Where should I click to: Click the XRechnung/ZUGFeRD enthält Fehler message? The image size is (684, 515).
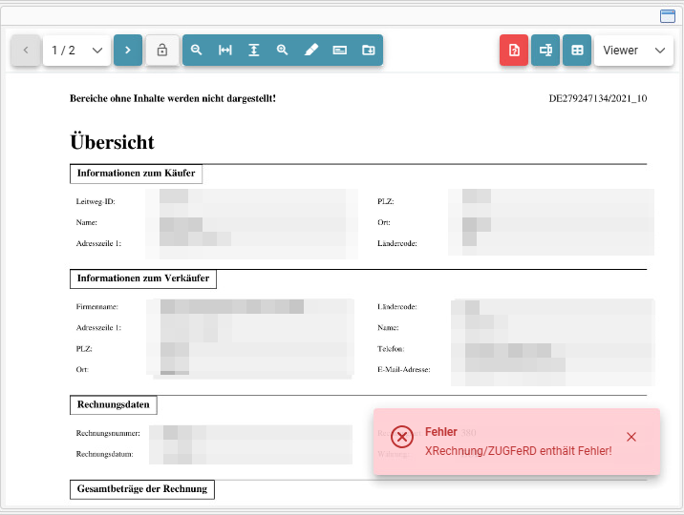pos(518,450)
